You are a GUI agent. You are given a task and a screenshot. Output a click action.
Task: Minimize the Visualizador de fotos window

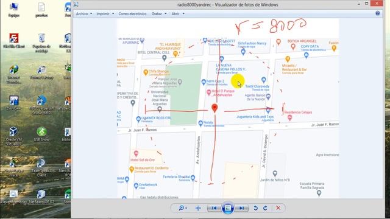[x=359, y=4]
